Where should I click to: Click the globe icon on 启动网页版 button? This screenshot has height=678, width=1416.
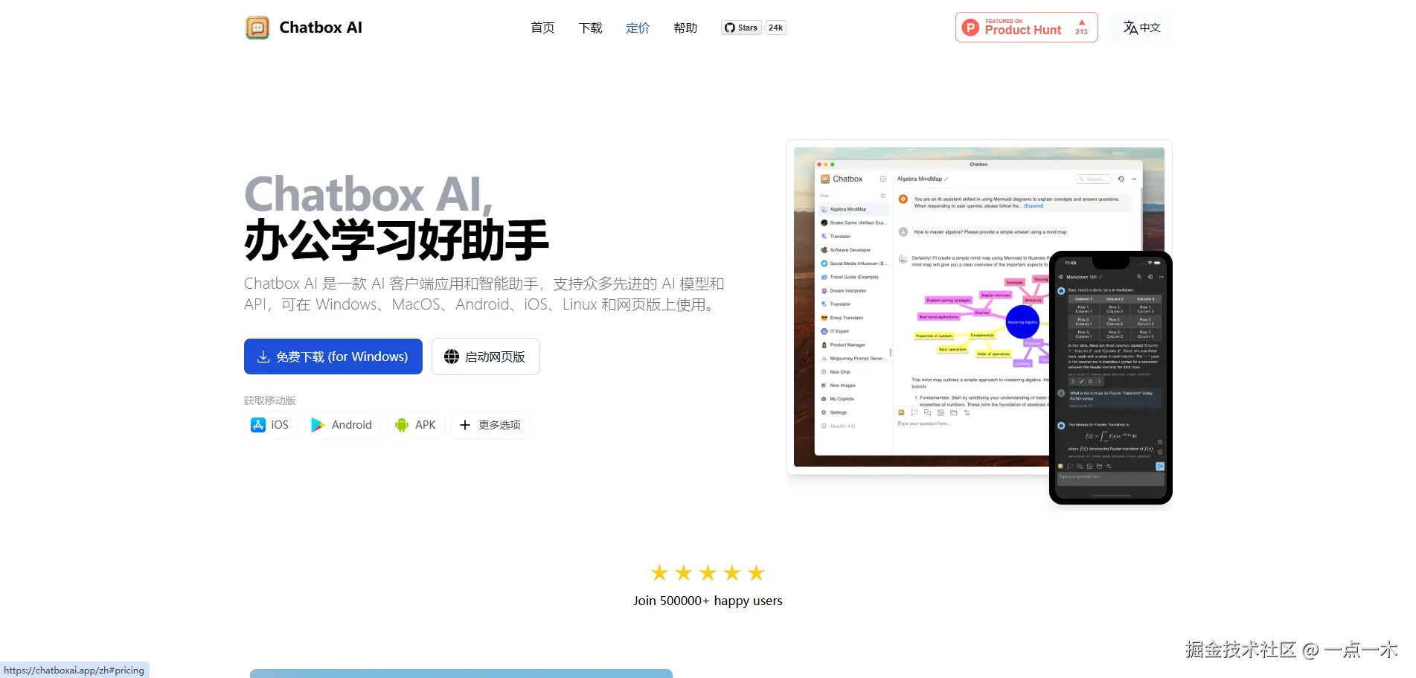(450, 356)
